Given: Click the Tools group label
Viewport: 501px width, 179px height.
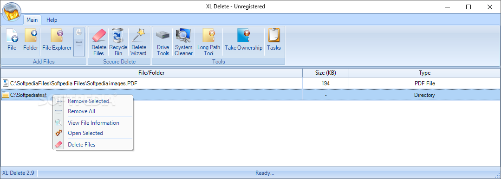Looking at the screenshot, I should [x=219, y=62].
